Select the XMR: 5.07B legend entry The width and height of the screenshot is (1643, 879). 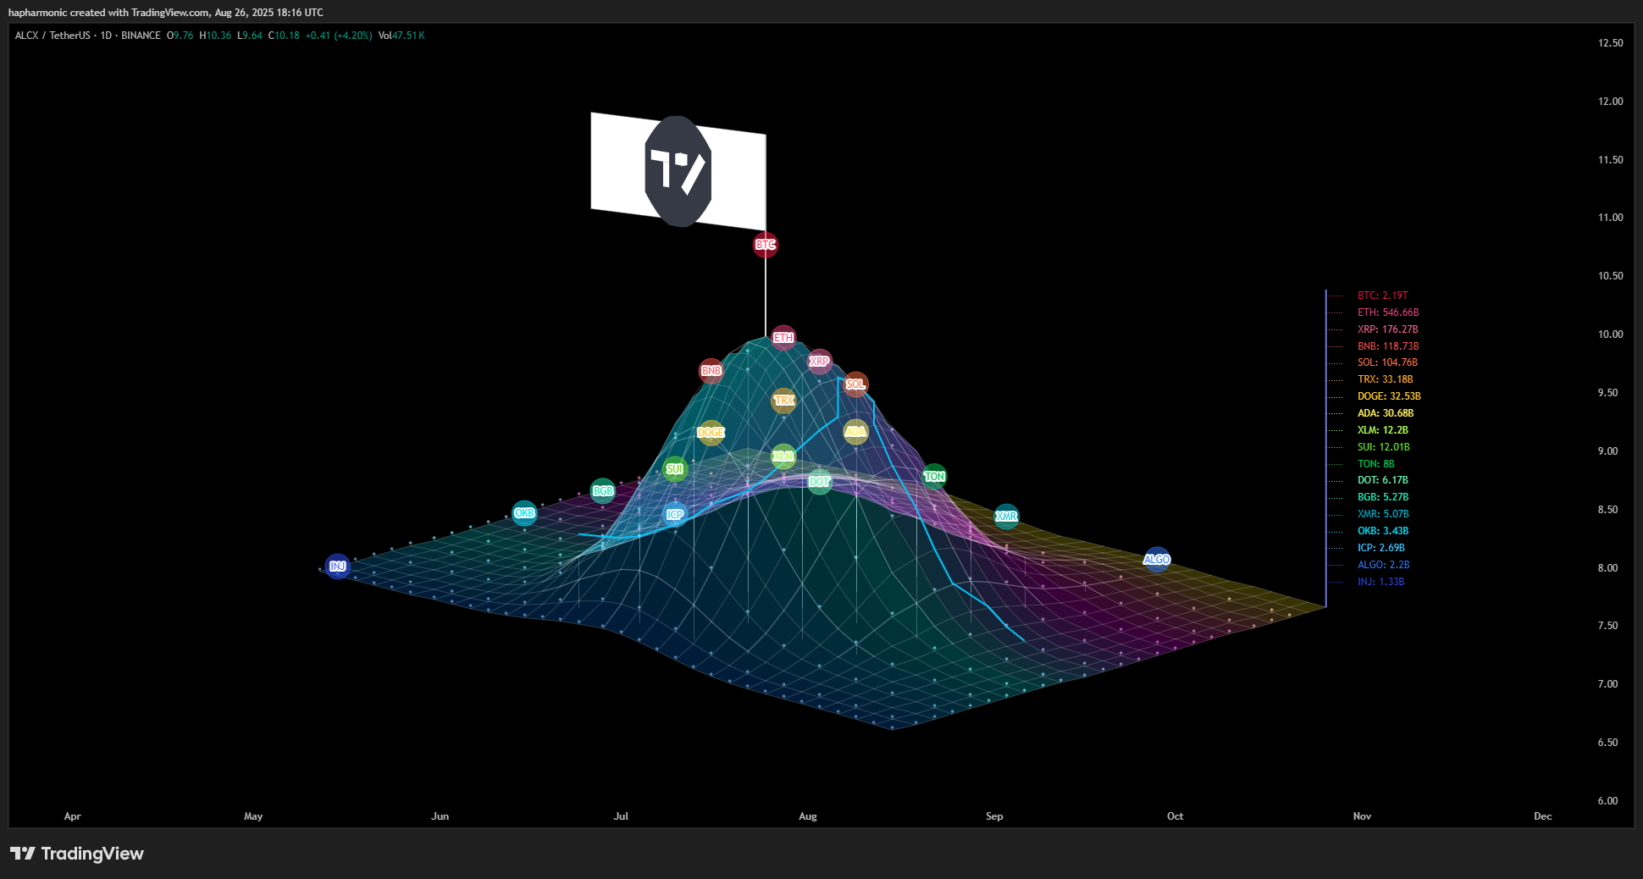point(1383,514)
